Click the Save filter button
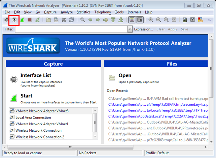 pyautogui.click(x=184, y=29)
